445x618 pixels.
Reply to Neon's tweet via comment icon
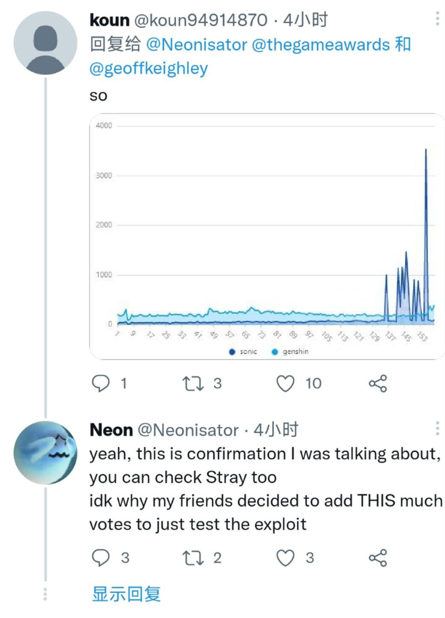coord(101,558)
